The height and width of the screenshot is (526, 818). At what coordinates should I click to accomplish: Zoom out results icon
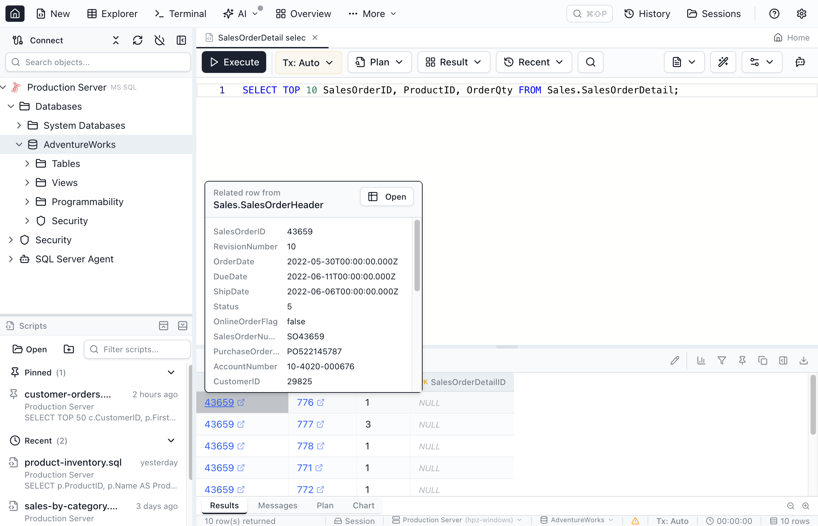pos(790,506)
